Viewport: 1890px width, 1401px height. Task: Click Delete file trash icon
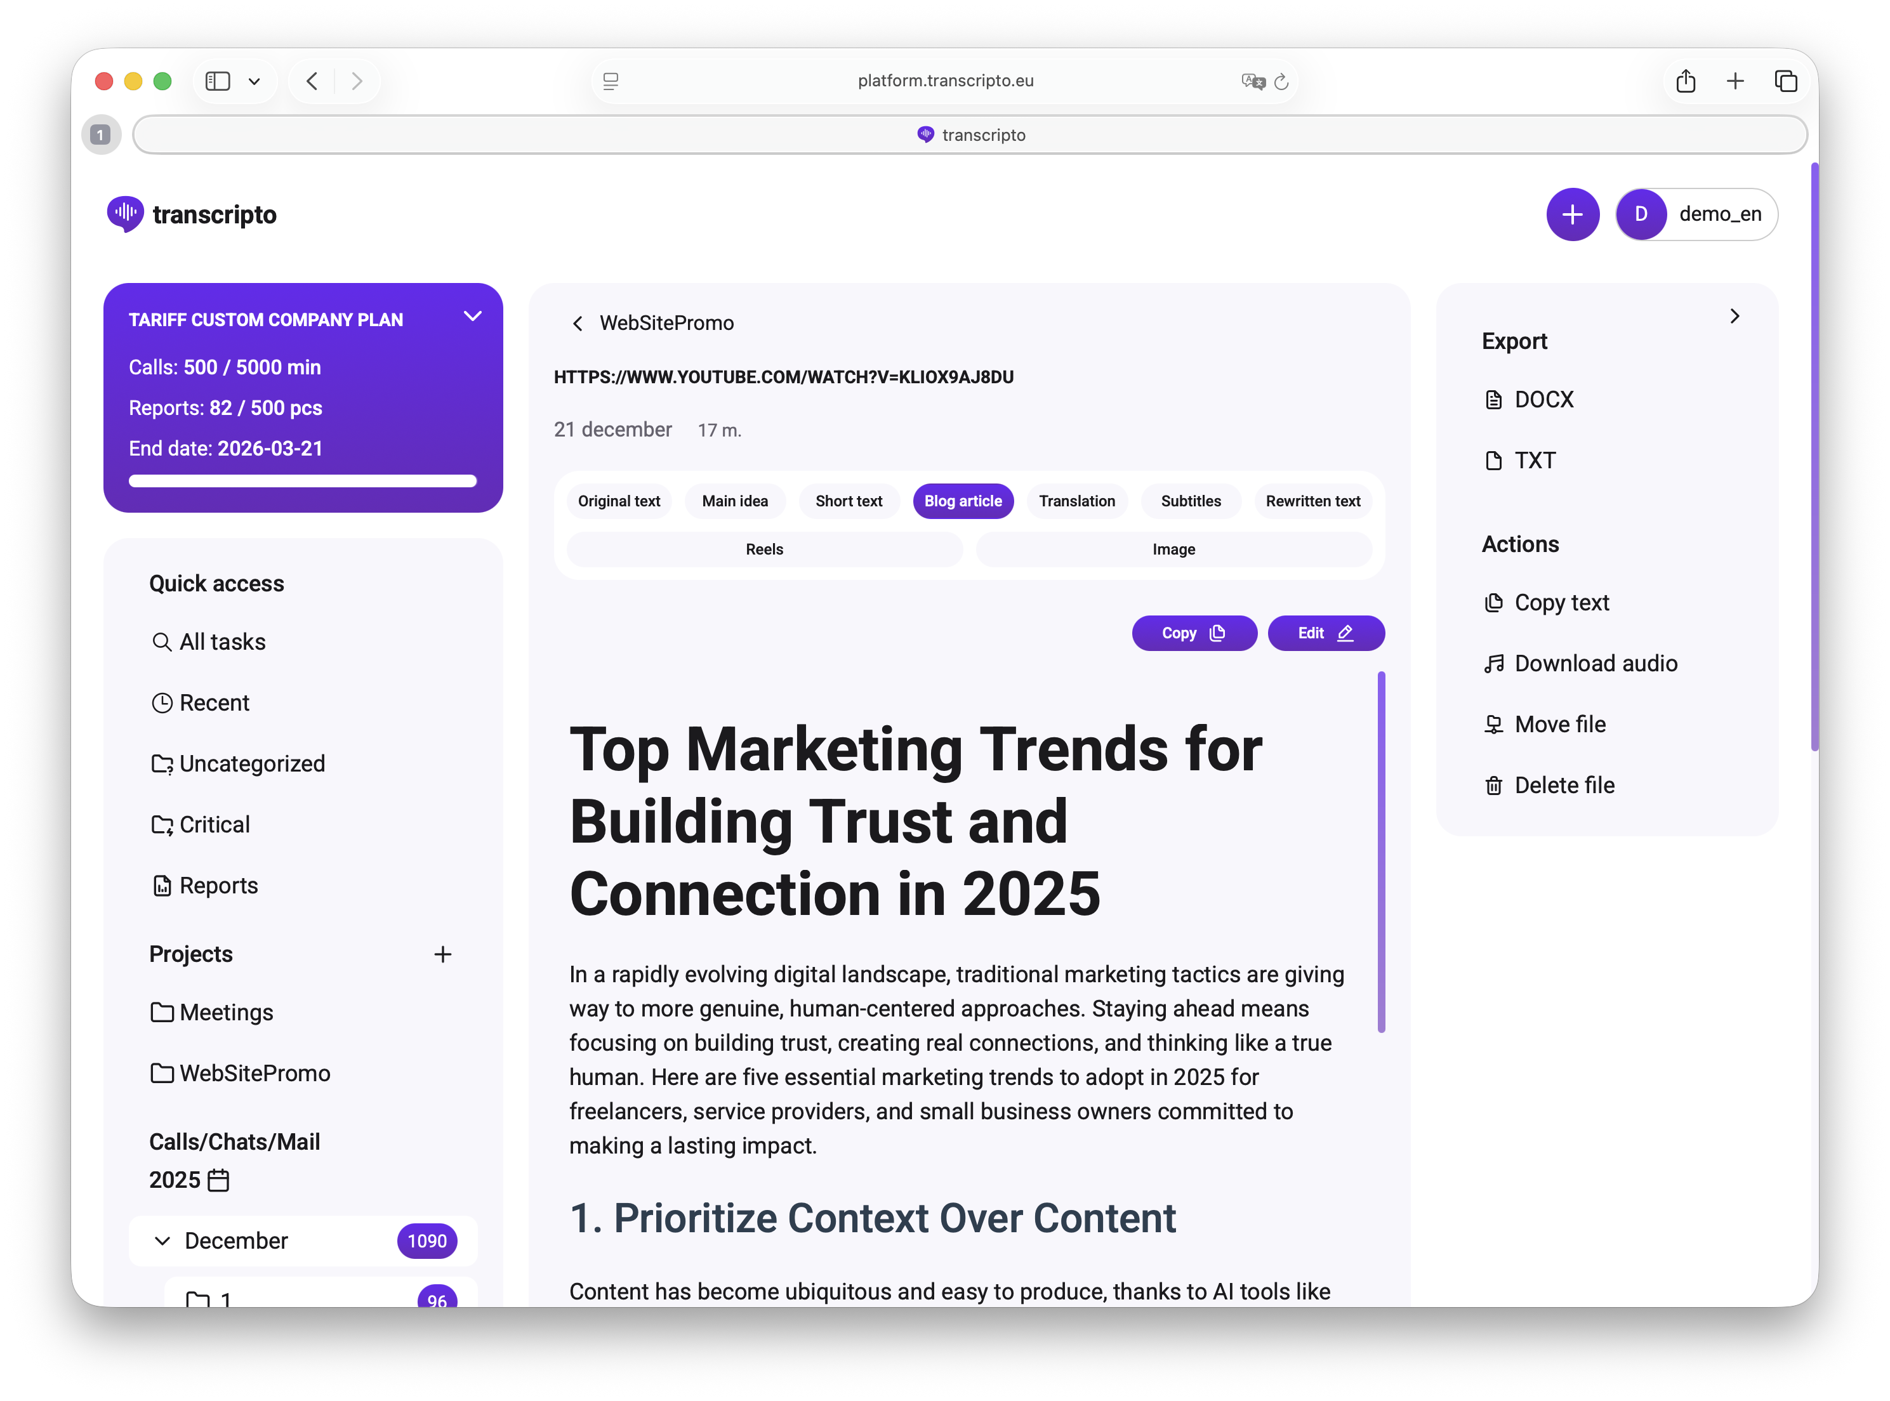point(1493,786)
